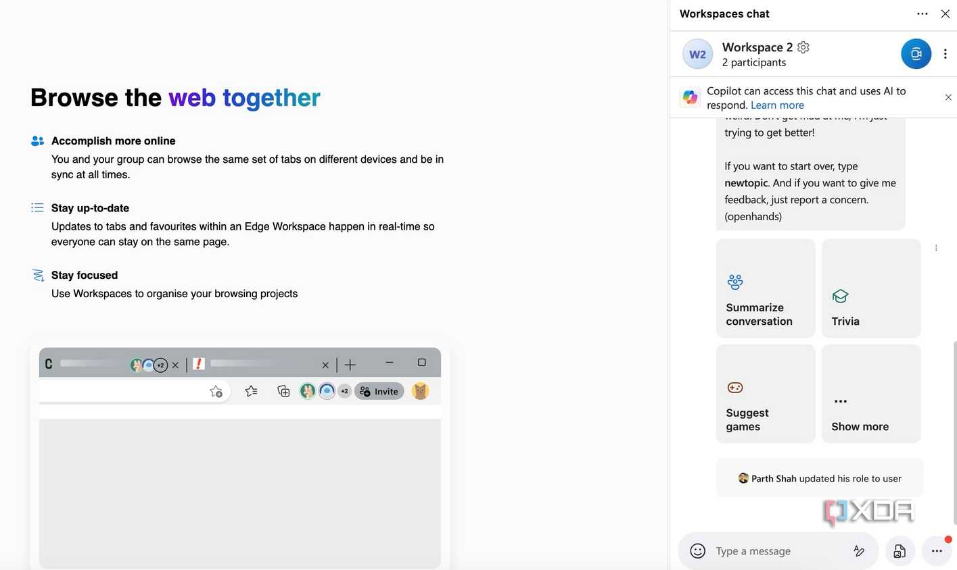
Task: Open the emoji picker in message box
Action: point(697,551)
